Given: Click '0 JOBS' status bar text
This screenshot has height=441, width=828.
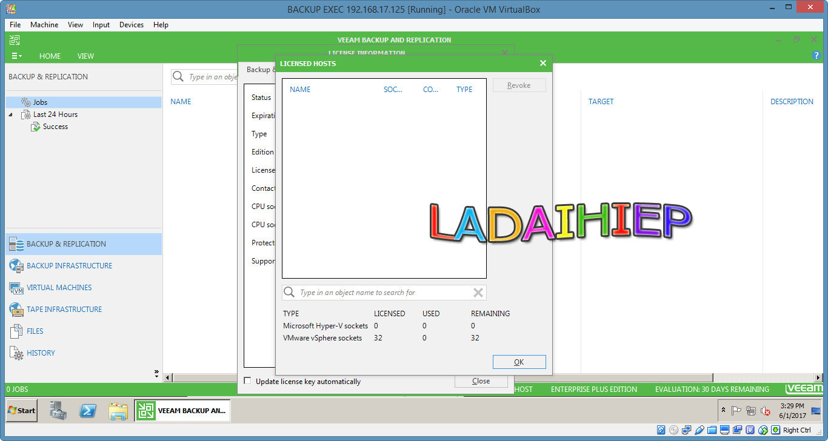Looking at the screenshot, I should [x=18, y=390].
